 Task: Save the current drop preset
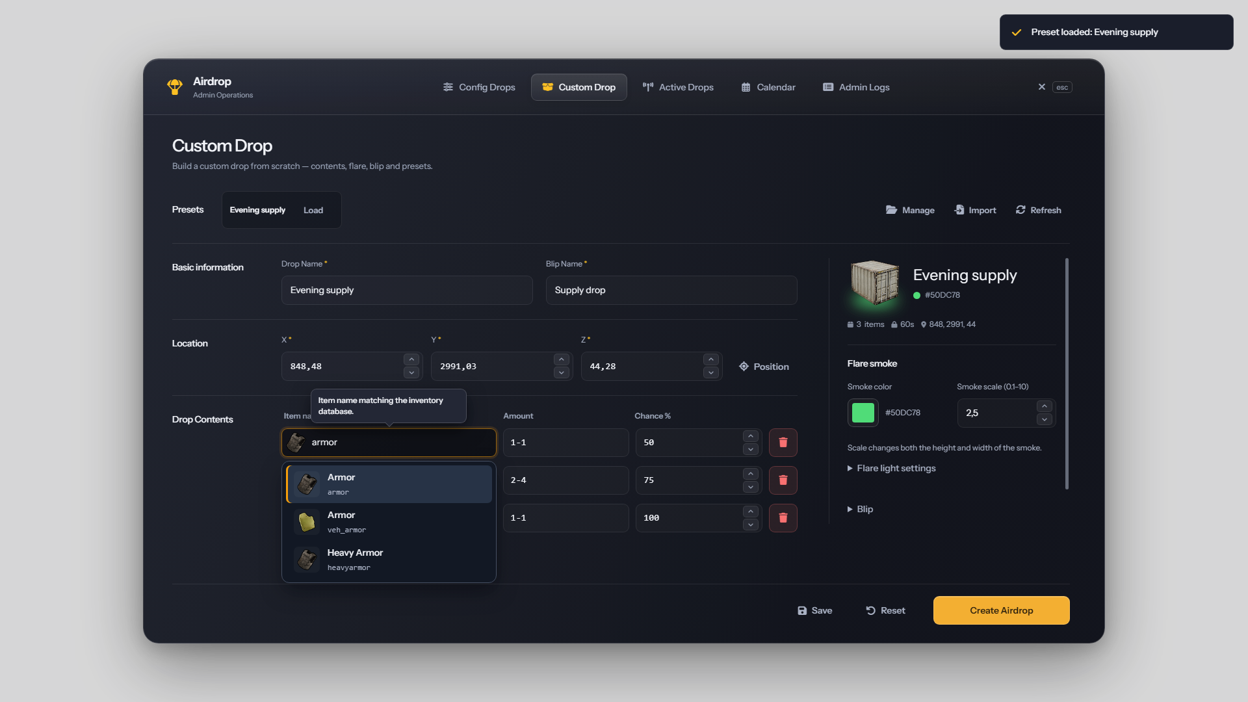814,610
